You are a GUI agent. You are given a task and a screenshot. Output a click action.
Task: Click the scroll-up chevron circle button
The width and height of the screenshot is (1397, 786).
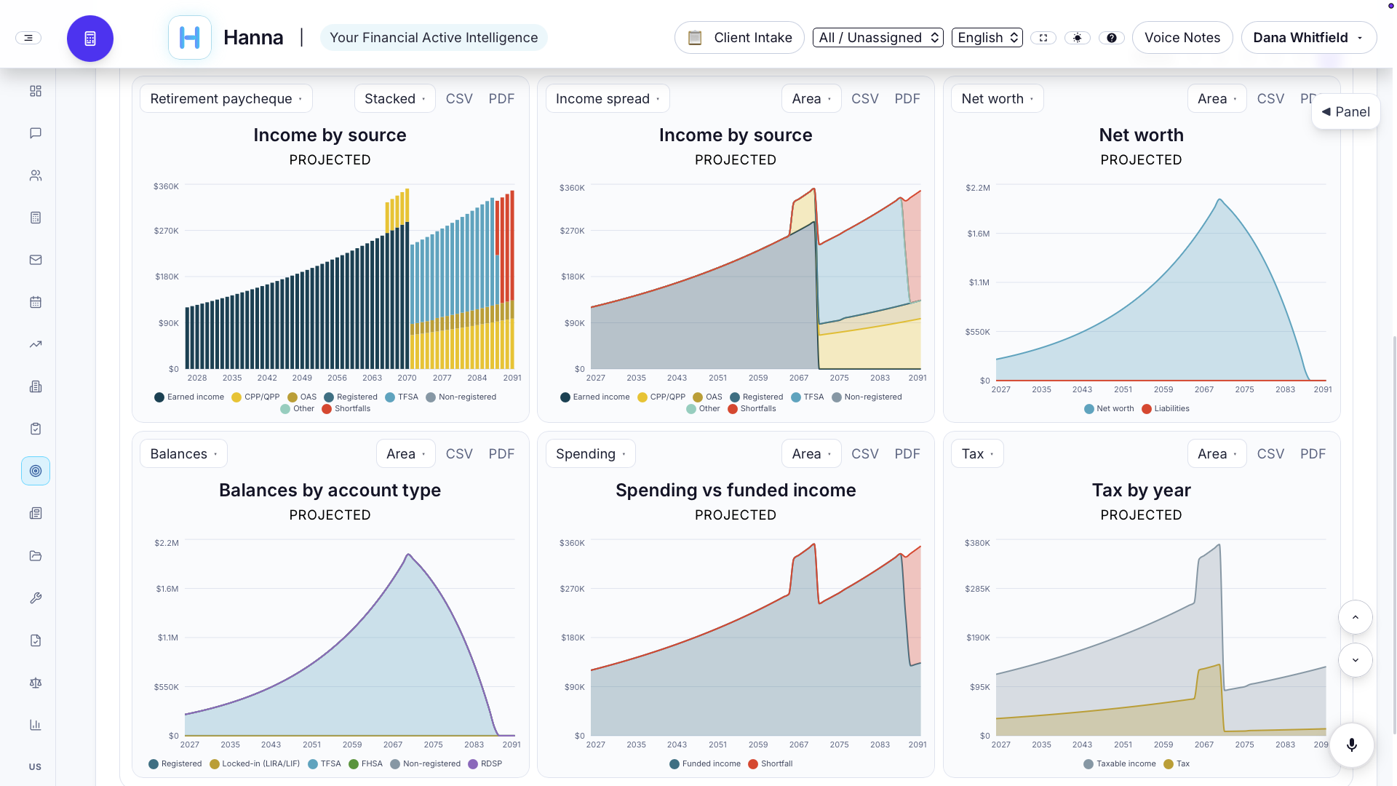[1356, 617]
